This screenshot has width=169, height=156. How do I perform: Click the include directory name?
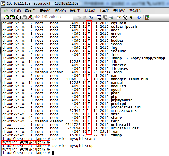tap(118, 51)
